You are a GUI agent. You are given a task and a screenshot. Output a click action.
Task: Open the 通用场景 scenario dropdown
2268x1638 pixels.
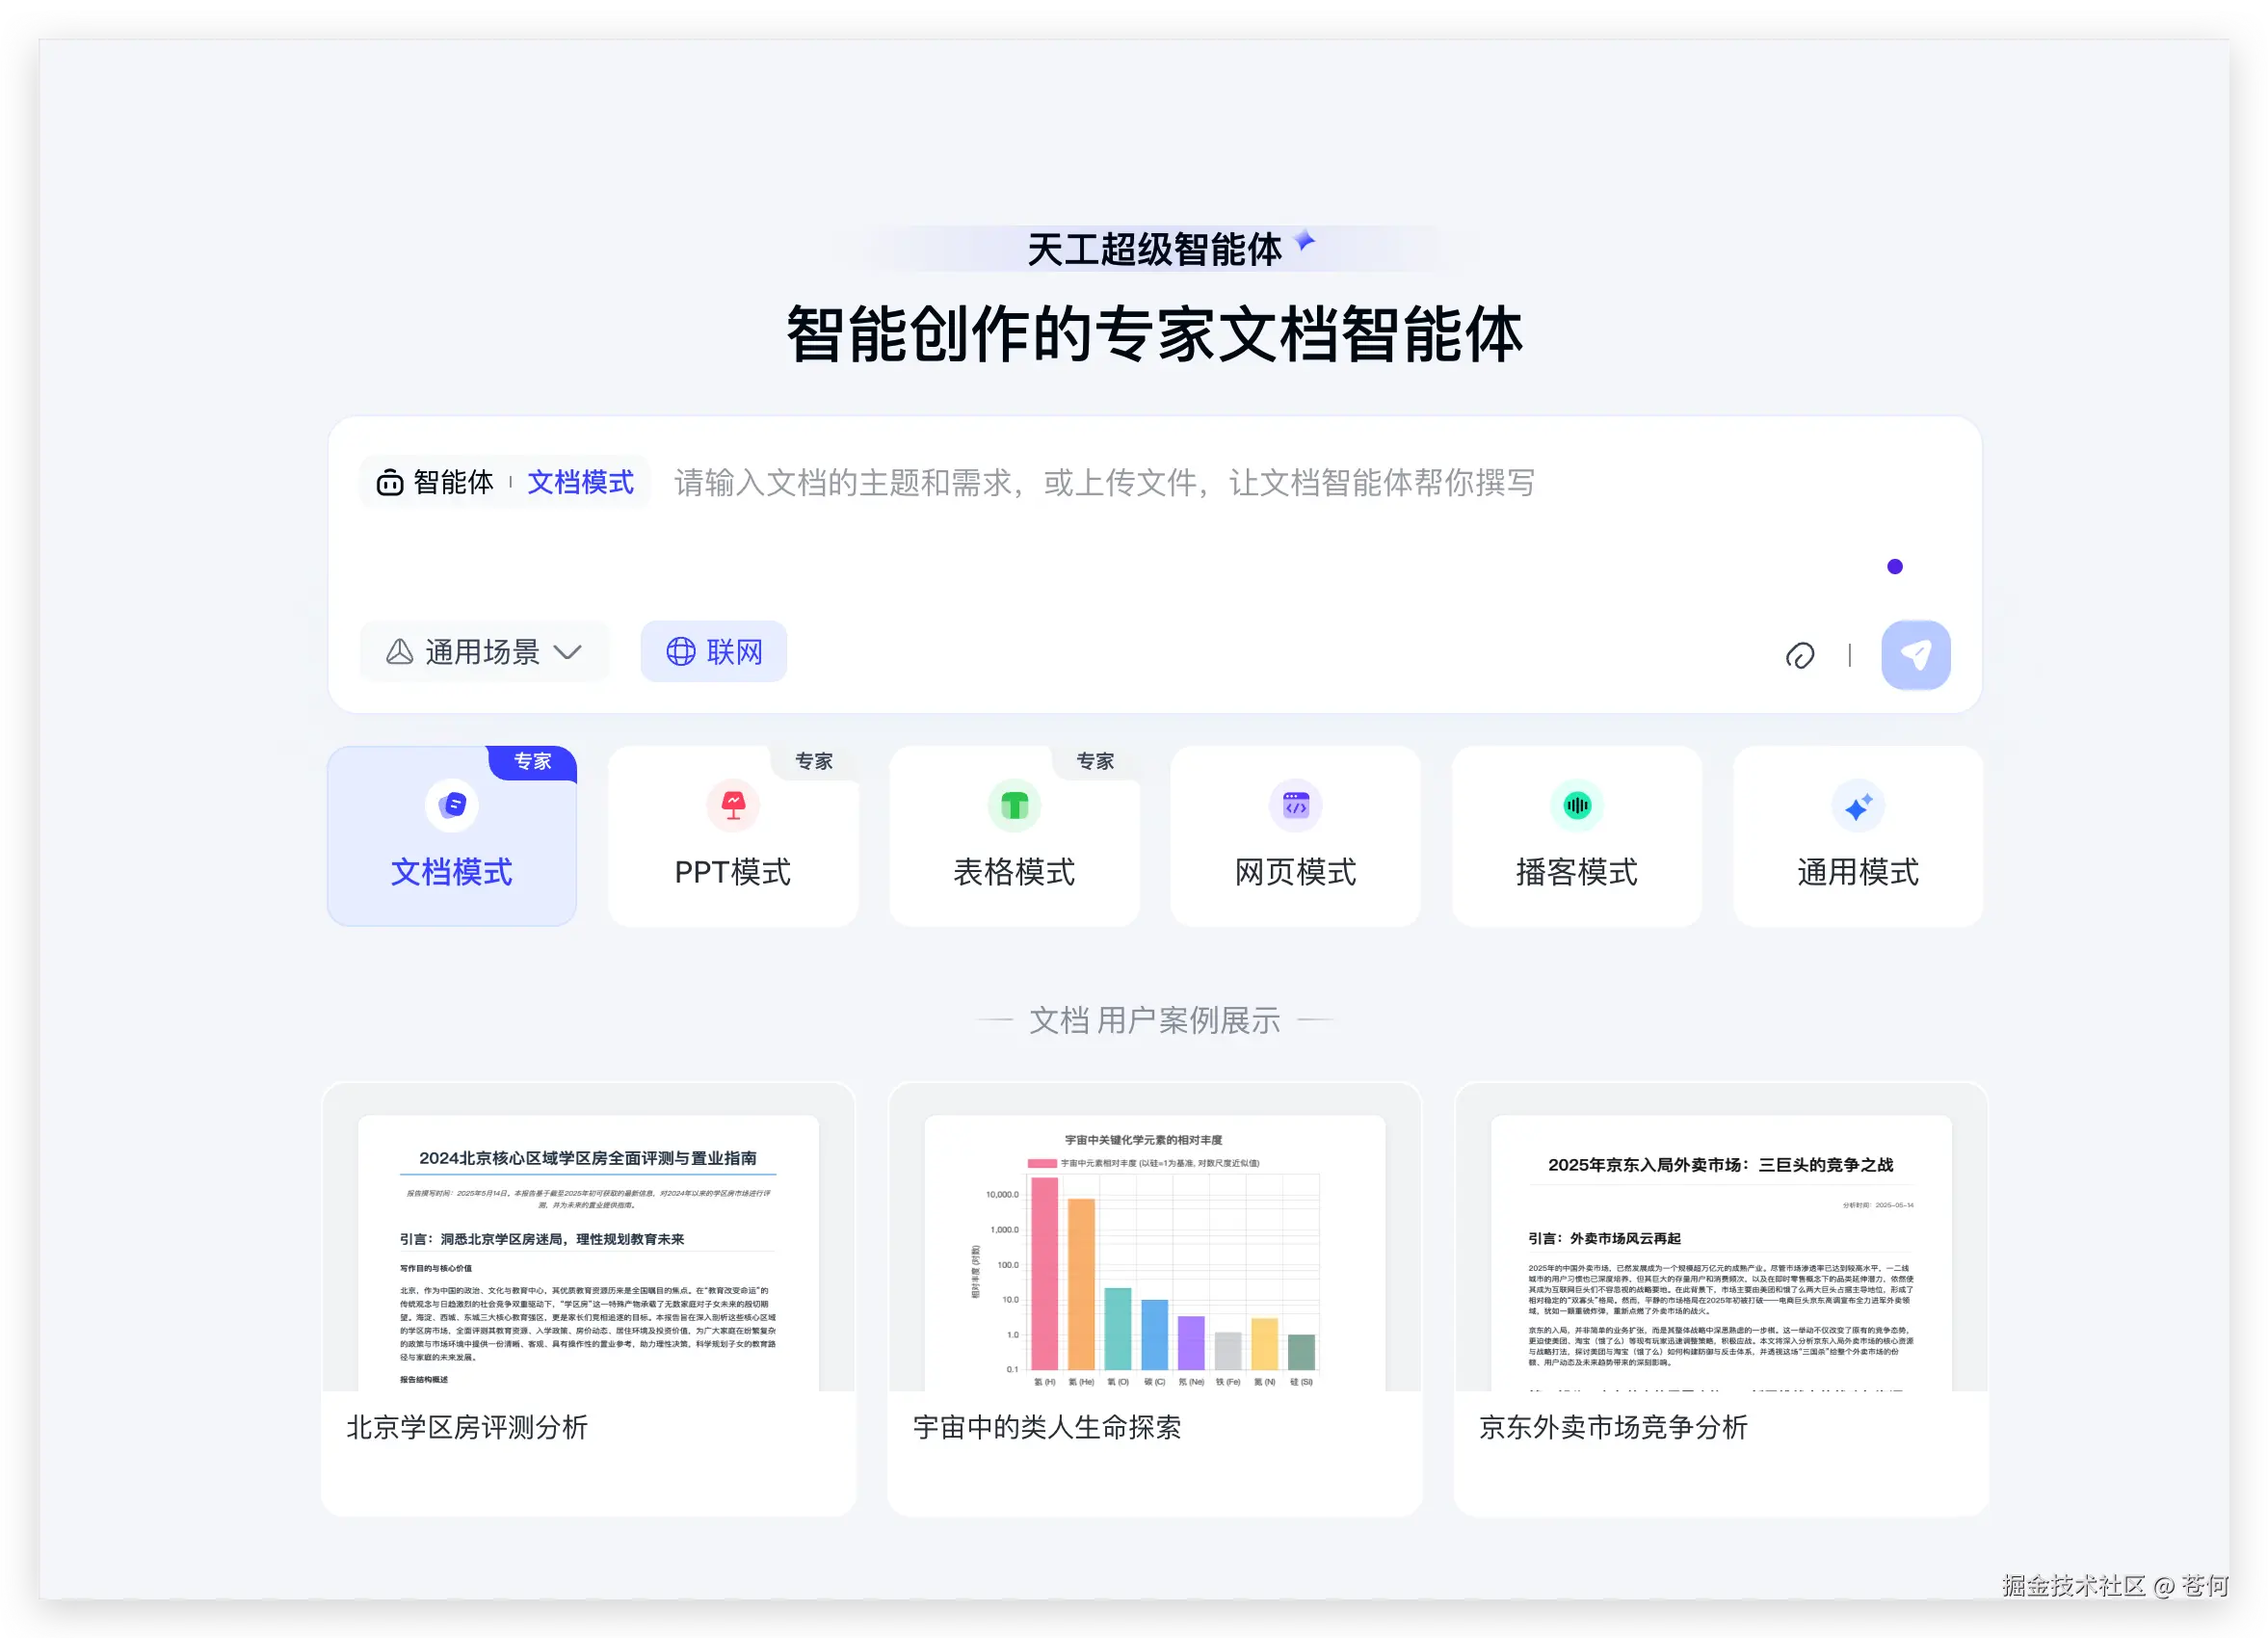pos(483,652)
